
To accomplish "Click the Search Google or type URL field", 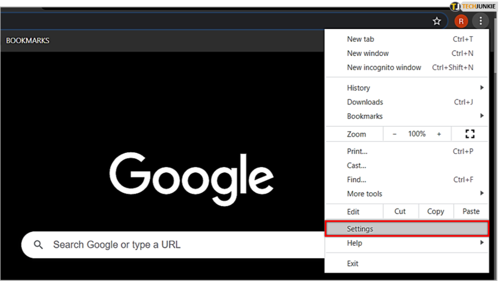I will pos(156,244).
